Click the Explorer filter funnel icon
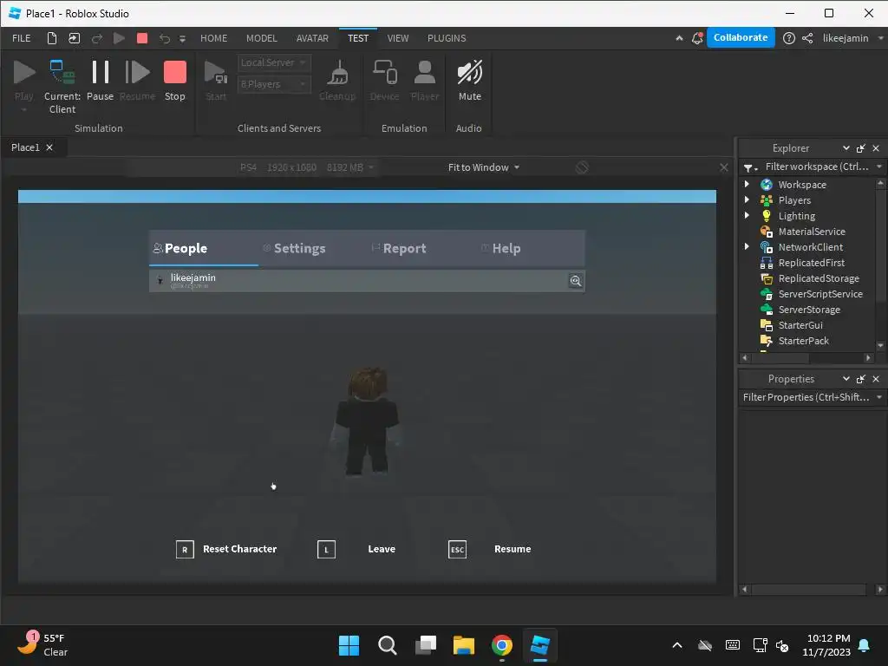 (x=750, y=167)
